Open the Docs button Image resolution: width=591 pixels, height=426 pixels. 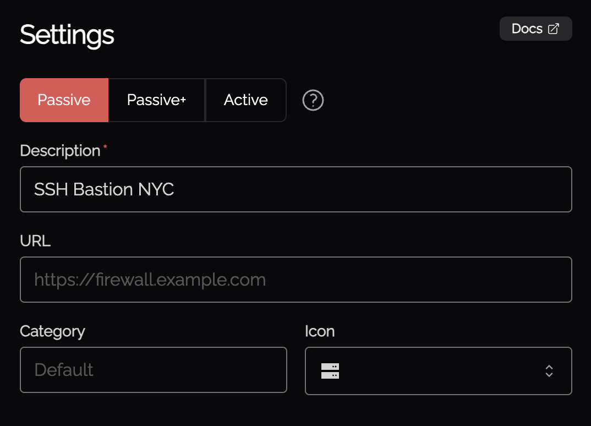coord(535,29)
